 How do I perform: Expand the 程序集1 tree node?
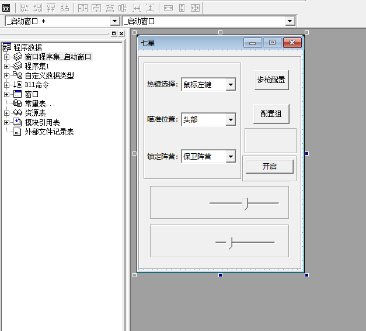[7, 66]
